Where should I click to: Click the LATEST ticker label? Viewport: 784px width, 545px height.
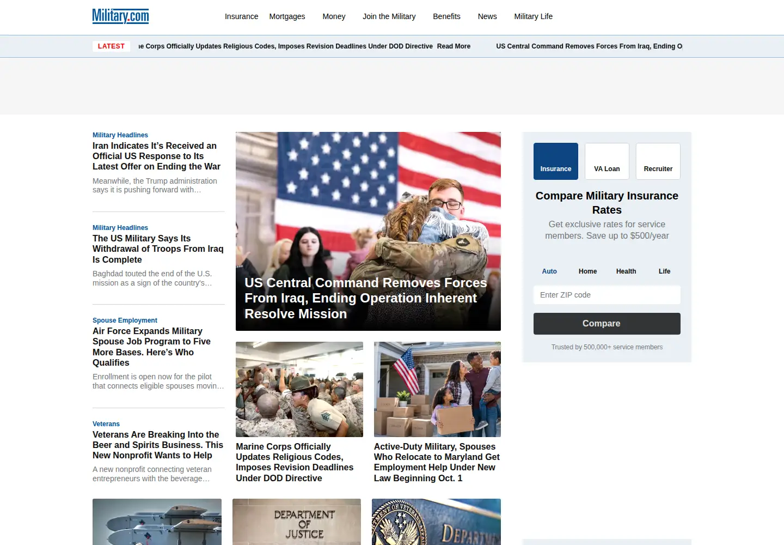pos(111,46)
